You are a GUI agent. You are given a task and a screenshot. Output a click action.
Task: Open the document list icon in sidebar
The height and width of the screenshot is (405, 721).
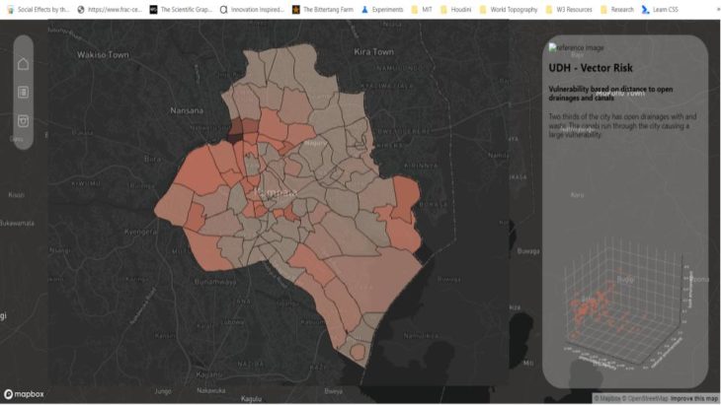coord(23,93)
